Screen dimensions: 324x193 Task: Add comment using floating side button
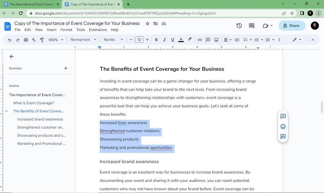[283, 116]
